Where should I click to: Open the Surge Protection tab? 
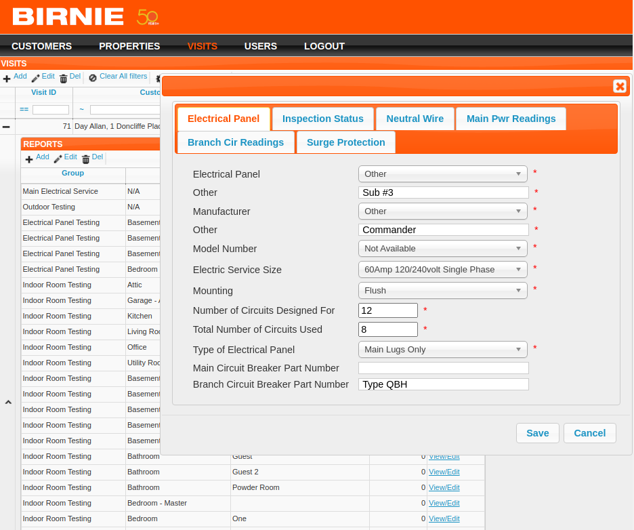(x=345, y=142)
